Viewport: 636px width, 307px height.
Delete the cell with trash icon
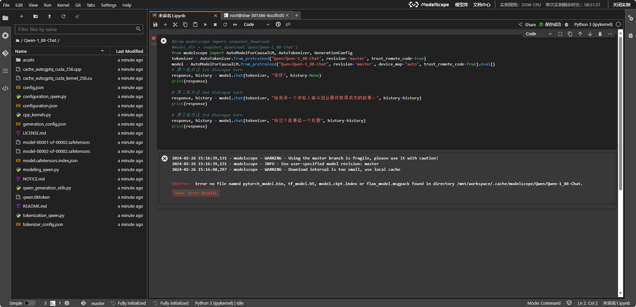click(600, 34)
